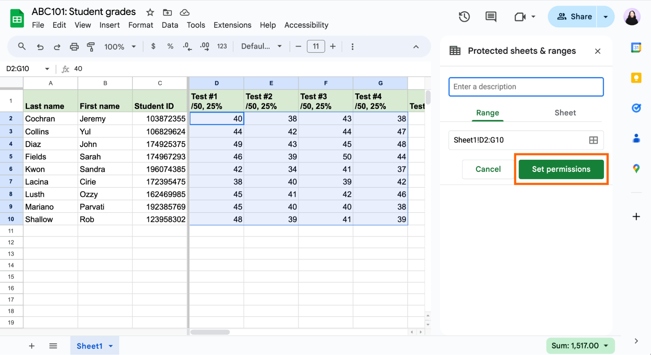Click the select data range grid icon
651x355 pixels.
(x=593, y=140)
